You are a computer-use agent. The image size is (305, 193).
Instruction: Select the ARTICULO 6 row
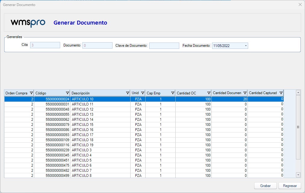coord(144,165)
